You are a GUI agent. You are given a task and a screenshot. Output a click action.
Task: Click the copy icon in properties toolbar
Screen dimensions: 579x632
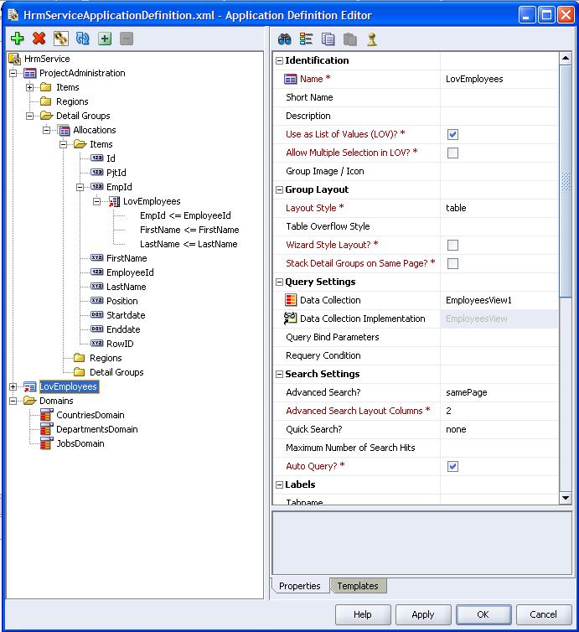pos(328,39)
